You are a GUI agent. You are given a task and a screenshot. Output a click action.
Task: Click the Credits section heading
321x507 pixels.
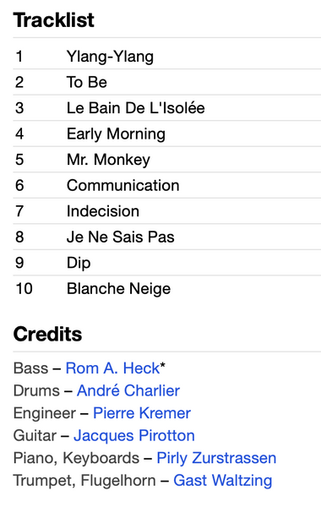click(x=47, y=334)
